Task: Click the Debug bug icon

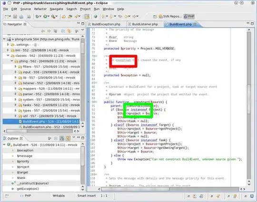Action: [37, 16]
